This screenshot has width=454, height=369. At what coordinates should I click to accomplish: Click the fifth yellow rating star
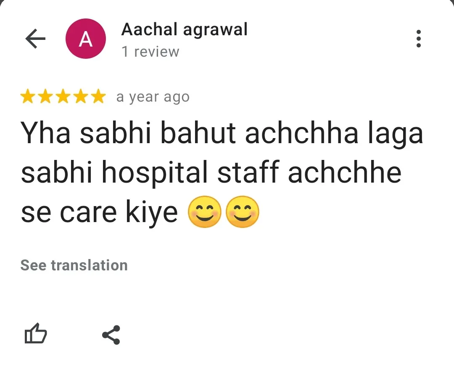98,96
